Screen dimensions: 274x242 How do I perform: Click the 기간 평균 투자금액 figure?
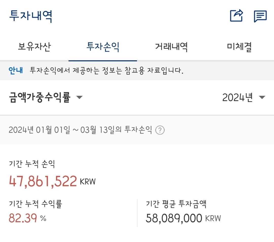pos(175,218)
